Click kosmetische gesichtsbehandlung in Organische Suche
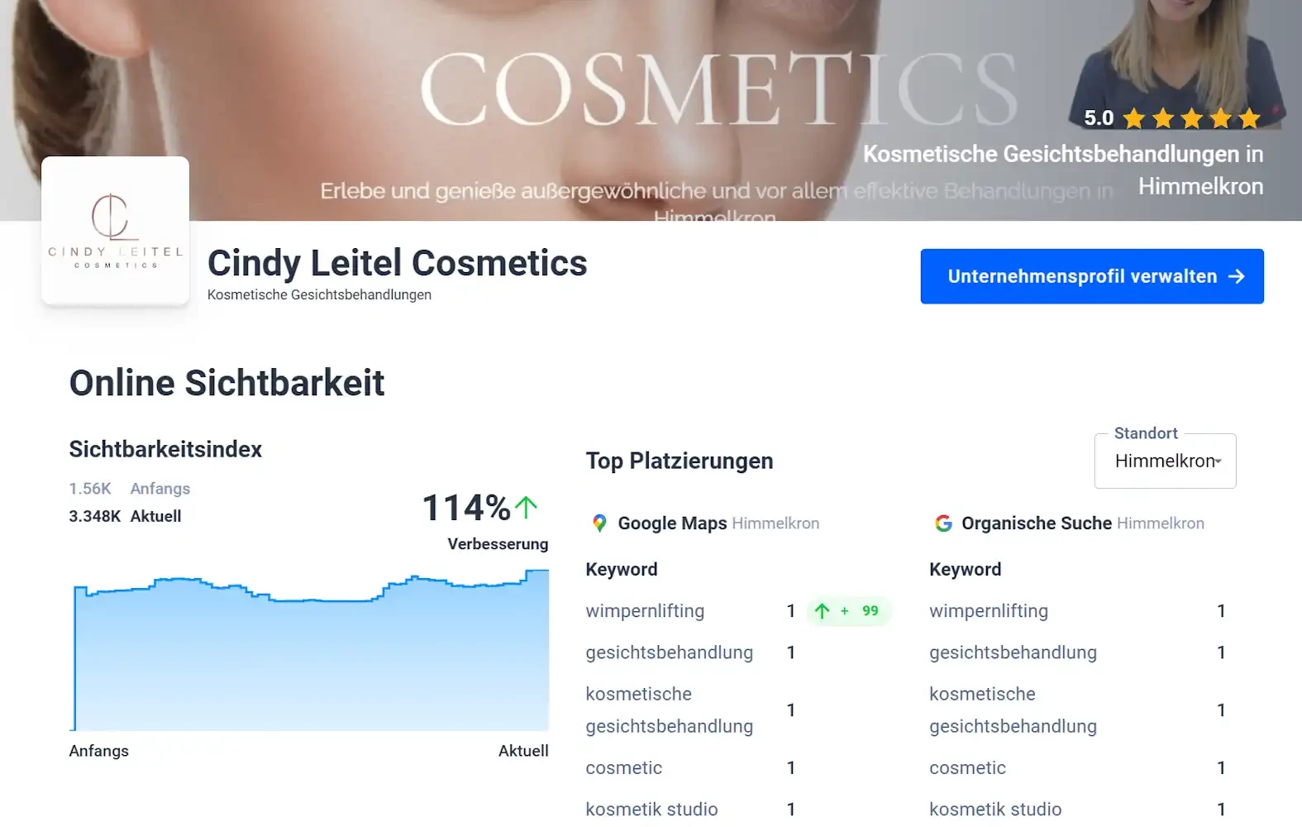This screenshot has height=827, width=1302. pos(1013,710)
